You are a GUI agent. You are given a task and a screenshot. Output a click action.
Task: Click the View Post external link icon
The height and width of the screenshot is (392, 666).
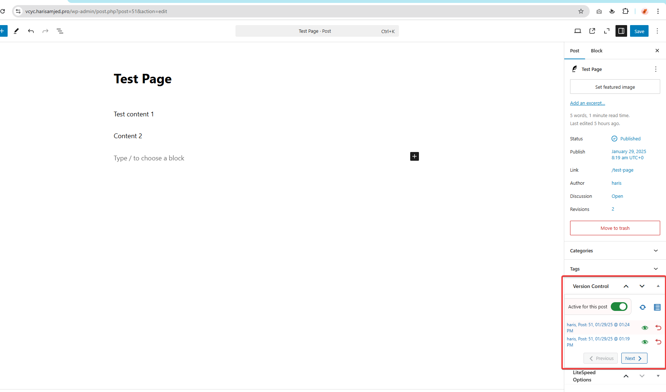tap(592, 31)
